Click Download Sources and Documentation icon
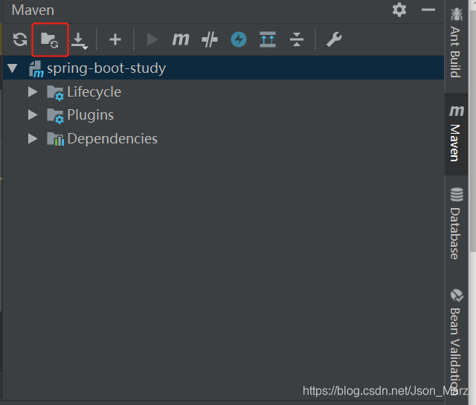This screenshot has width=476, height=405. (x=80, y=41)
